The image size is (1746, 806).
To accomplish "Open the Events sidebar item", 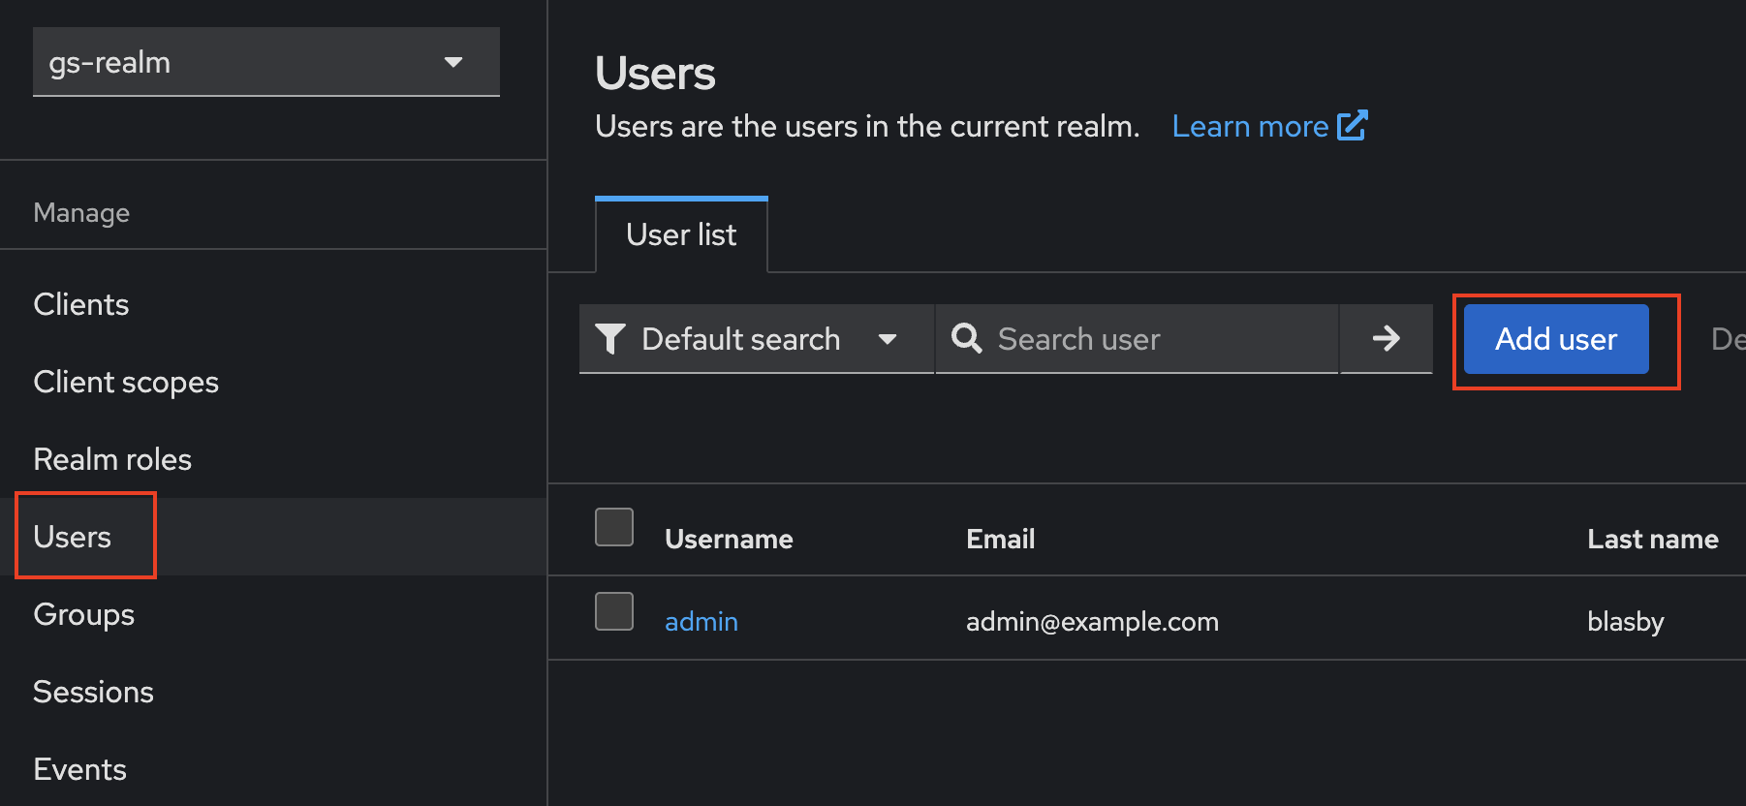I will click(x=80, y=770).
